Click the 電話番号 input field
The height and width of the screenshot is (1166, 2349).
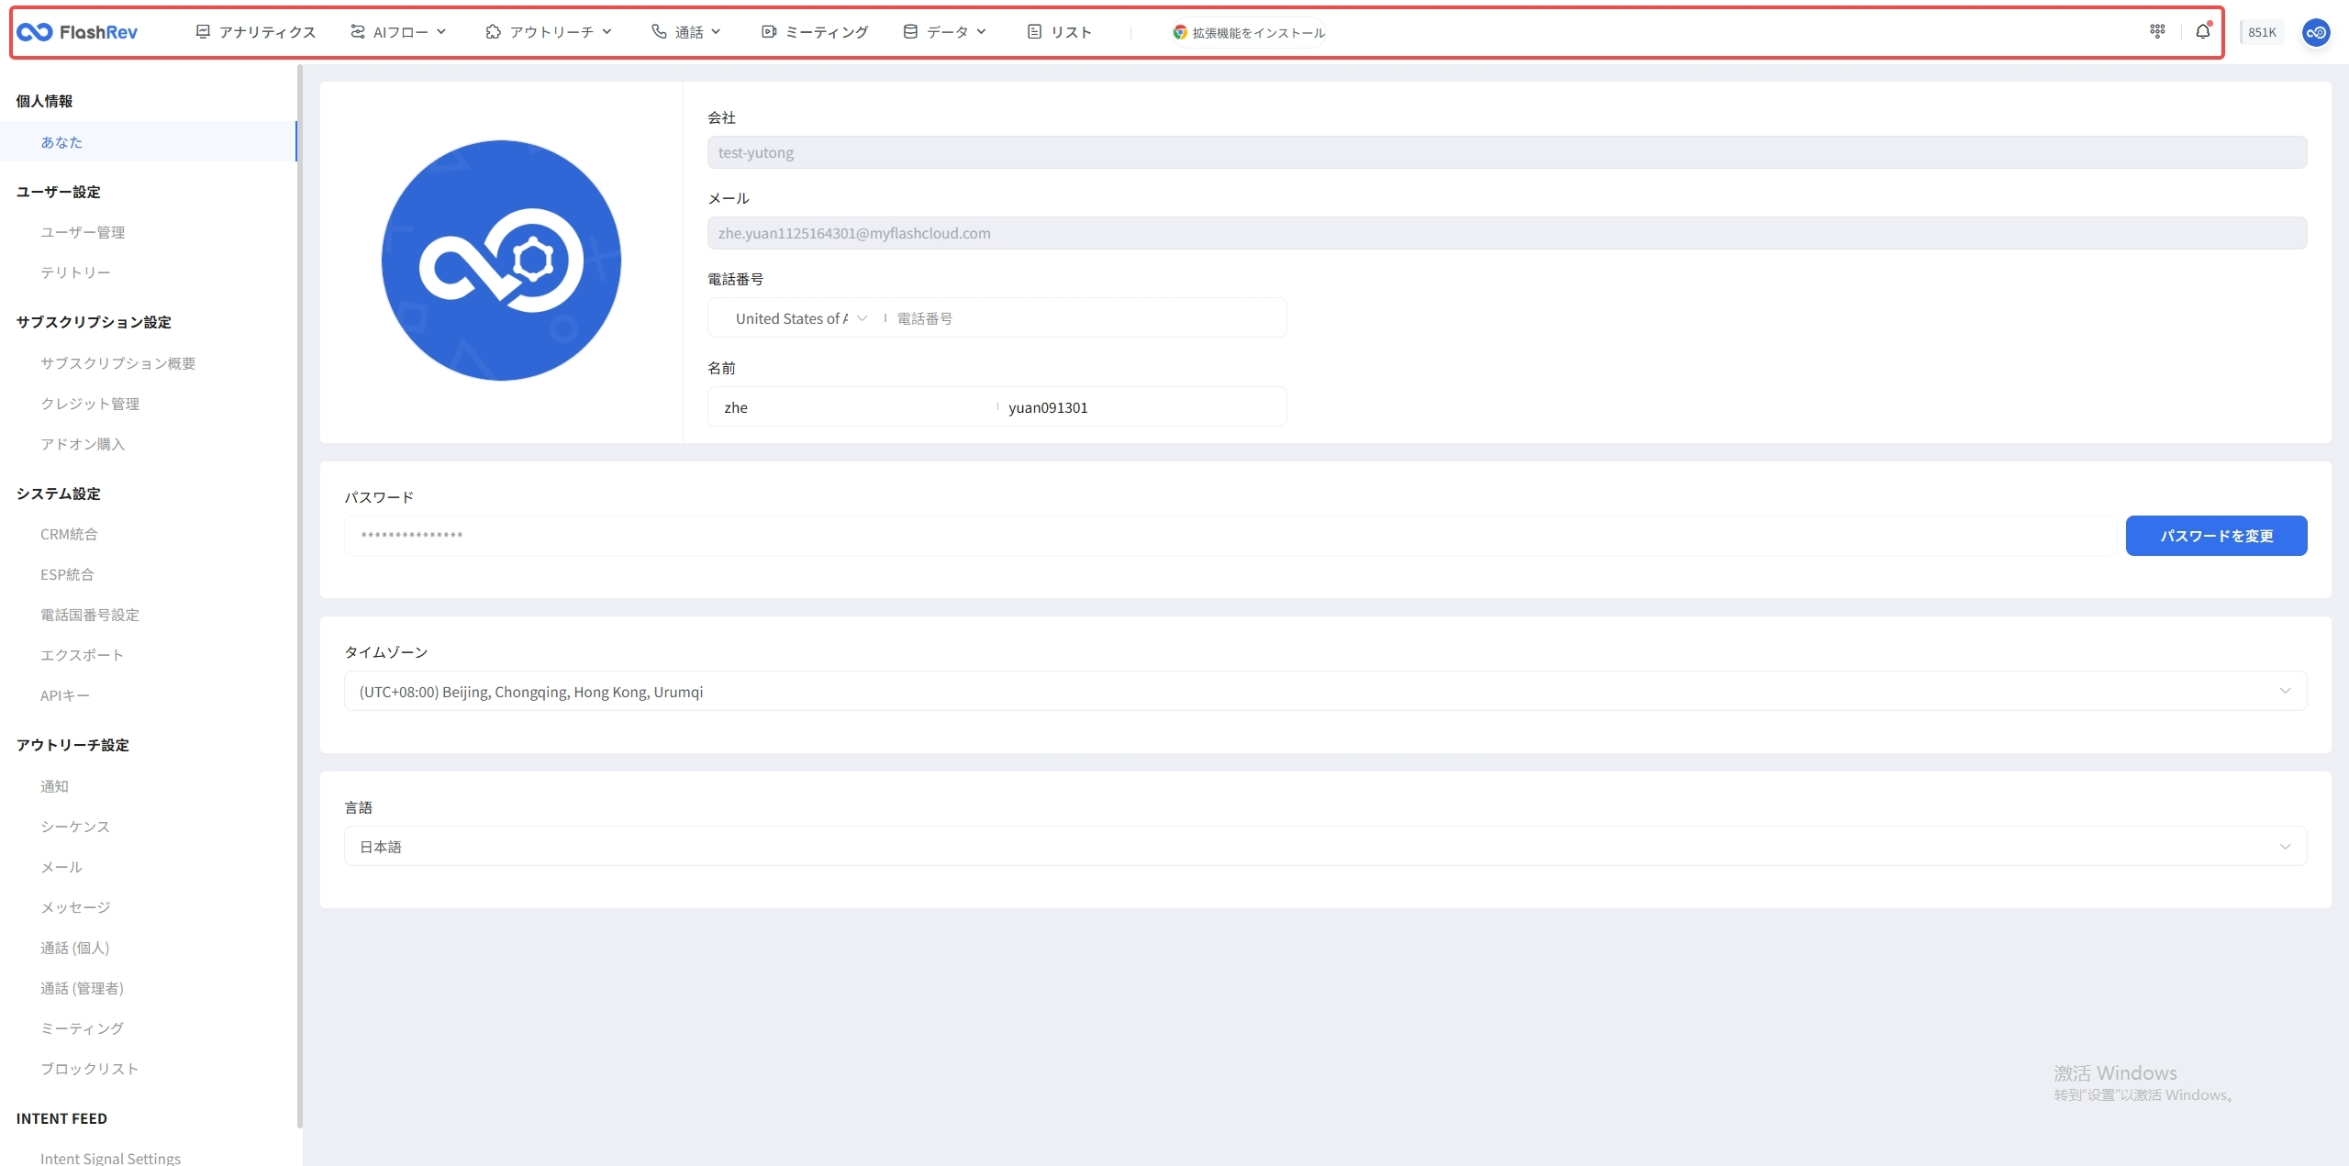coord(1083,318)
